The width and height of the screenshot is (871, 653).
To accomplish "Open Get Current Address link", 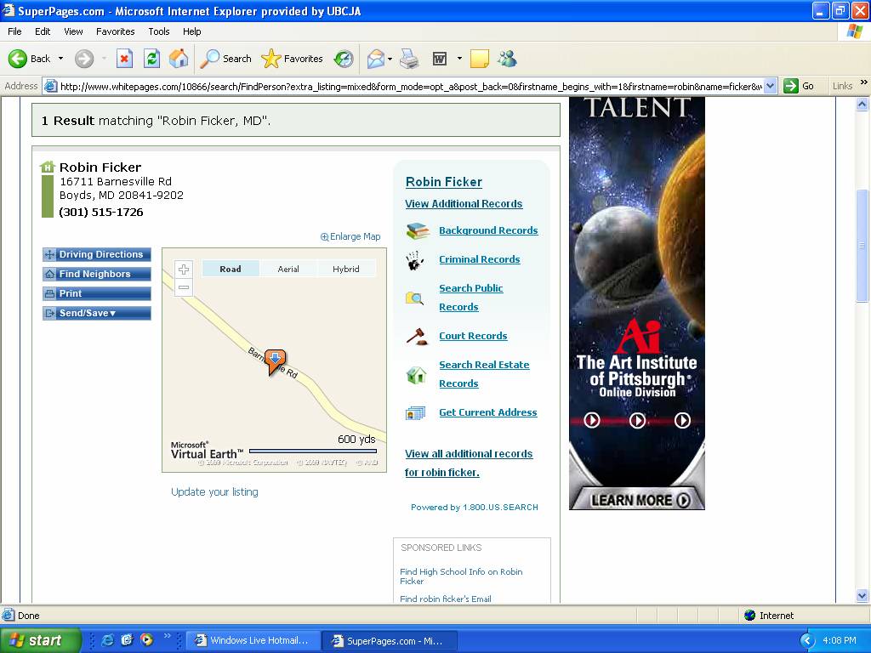I will point(487,412).
